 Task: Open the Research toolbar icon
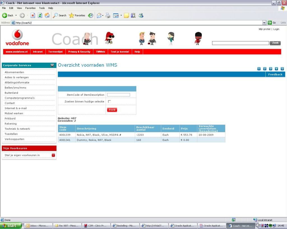pyautogui.click(x=133, y=16)
